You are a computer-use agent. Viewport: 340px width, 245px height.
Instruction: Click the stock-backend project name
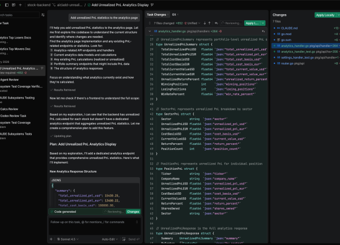39,5
